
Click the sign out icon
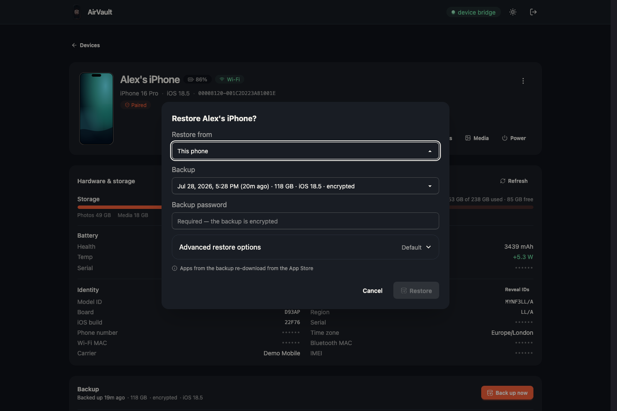pyautogui.click(x=533, y=12)
